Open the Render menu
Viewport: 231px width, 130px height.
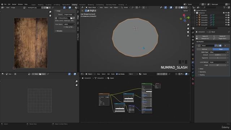tap(14, 4)
